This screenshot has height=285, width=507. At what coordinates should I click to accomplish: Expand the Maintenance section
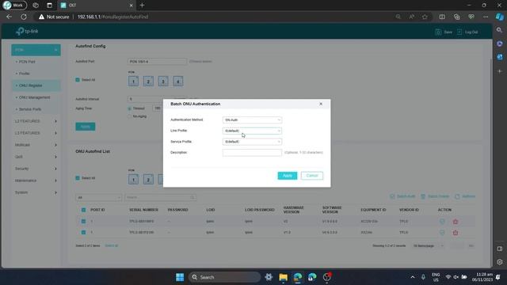pyautogui.click(x=36, y=180)
